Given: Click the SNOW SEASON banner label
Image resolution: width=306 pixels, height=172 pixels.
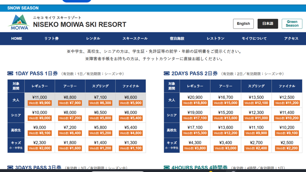Looking at the screenshot, I should point(23,8).
